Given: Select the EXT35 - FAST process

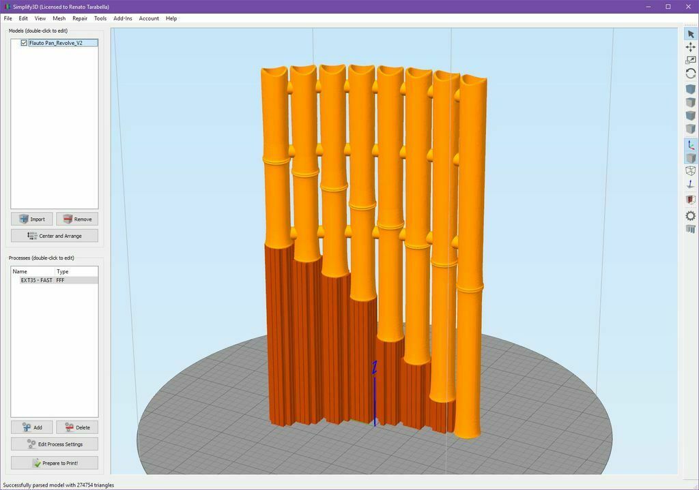Looking at the screenshot, I should pos(37,280).
